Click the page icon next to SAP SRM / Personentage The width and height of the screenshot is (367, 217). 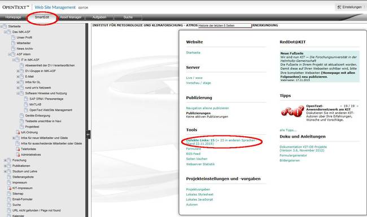pyautogui.click(x=26, y=99)
